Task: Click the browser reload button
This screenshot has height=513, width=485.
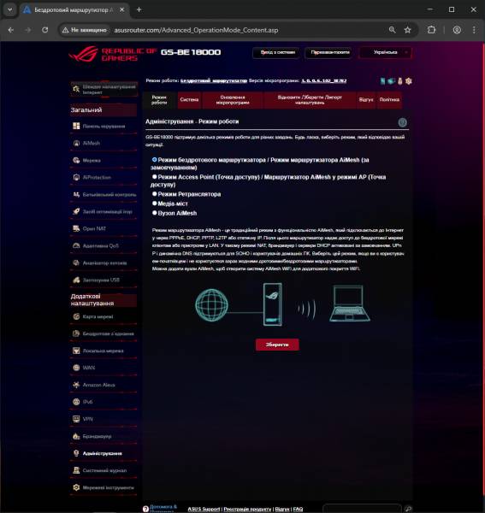Action: pyautogui.click(x=44, y=30)
